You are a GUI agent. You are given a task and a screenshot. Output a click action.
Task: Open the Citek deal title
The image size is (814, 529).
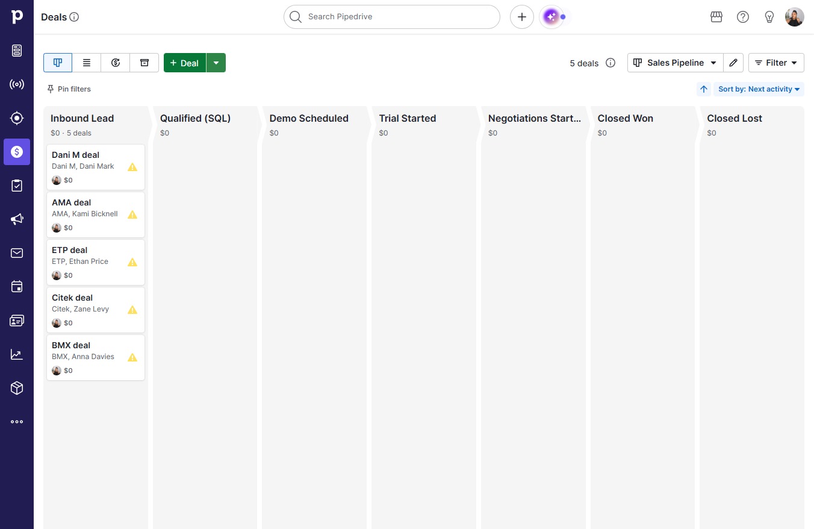[72, 298]
